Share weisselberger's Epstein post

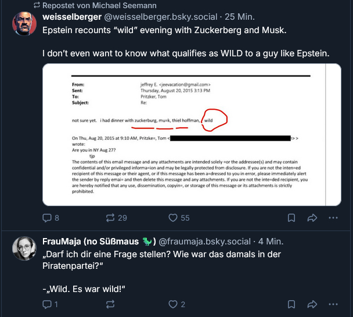pos(312,218)
